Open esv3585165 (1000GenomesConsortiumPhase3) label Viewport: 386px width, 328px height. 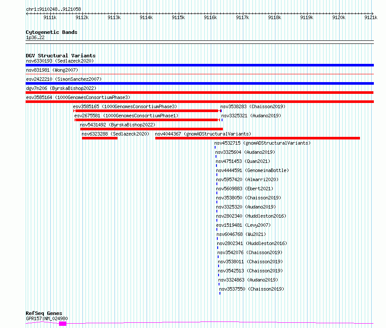point(125,106)
